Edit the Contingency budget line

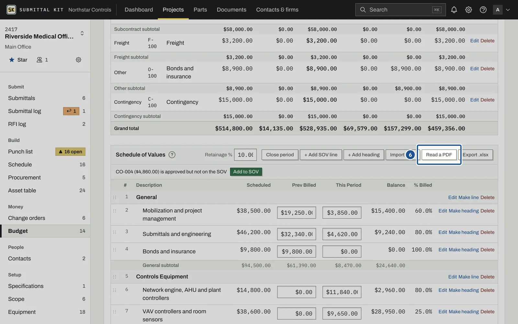pyautogui.click(x=474, y=100)
